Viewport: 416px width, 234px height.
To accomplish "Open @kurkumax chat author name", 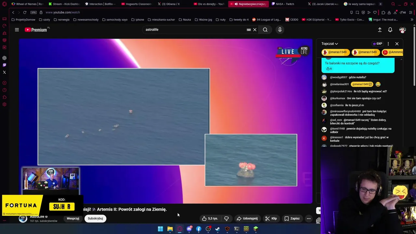I will point(338,98).
